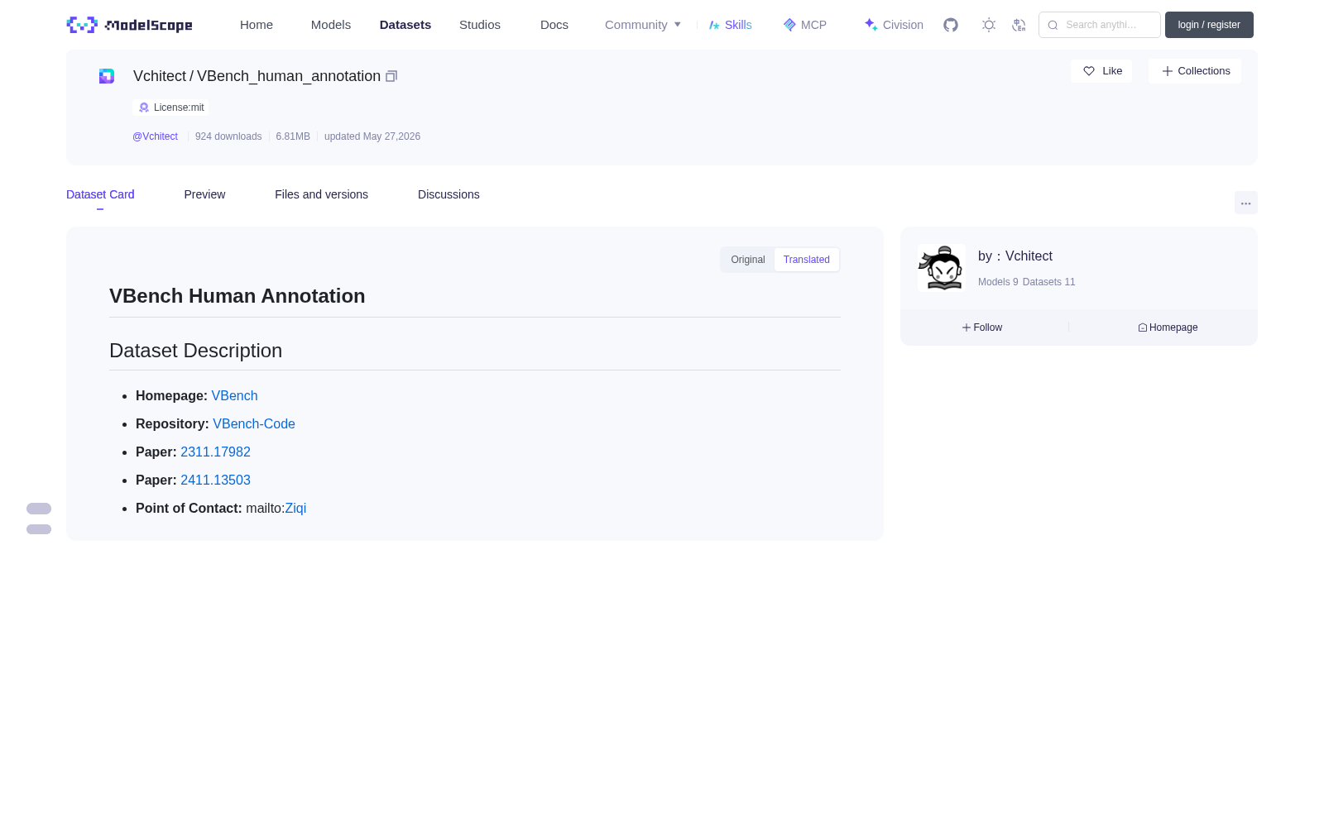Toggle the light/dark theme sun icon
This screenshot has width=1324, height=827.
[x=989, y=25]
